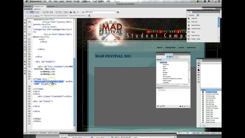Toggle Live Code
245x138 pixels.
(46, 12)
